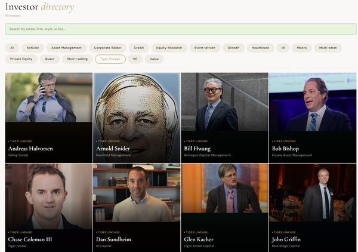Click the investor search field

pyautogui.click(x=181, y=29)
